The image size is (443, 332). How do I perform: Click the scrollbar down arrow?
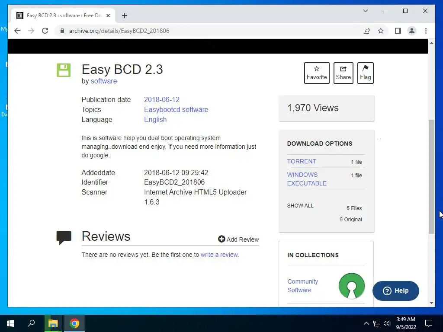click(x=431, y=303)
